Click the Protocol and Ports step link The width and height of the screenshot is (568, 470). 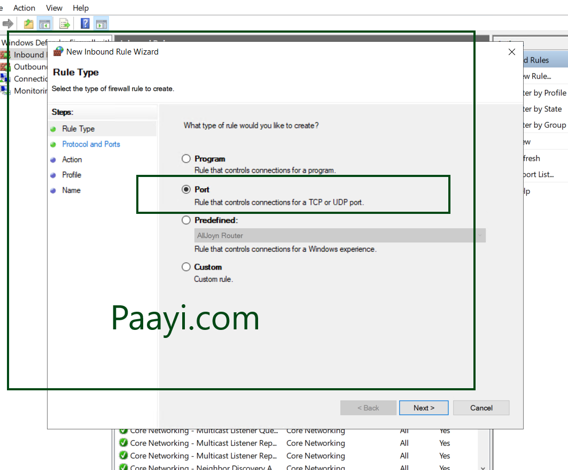(x=91, y=144)
